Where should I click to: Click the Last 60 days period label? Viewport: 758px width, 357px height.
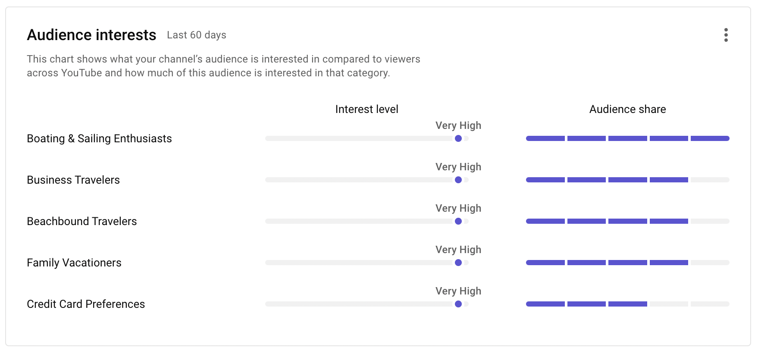(x=197, y=35)
